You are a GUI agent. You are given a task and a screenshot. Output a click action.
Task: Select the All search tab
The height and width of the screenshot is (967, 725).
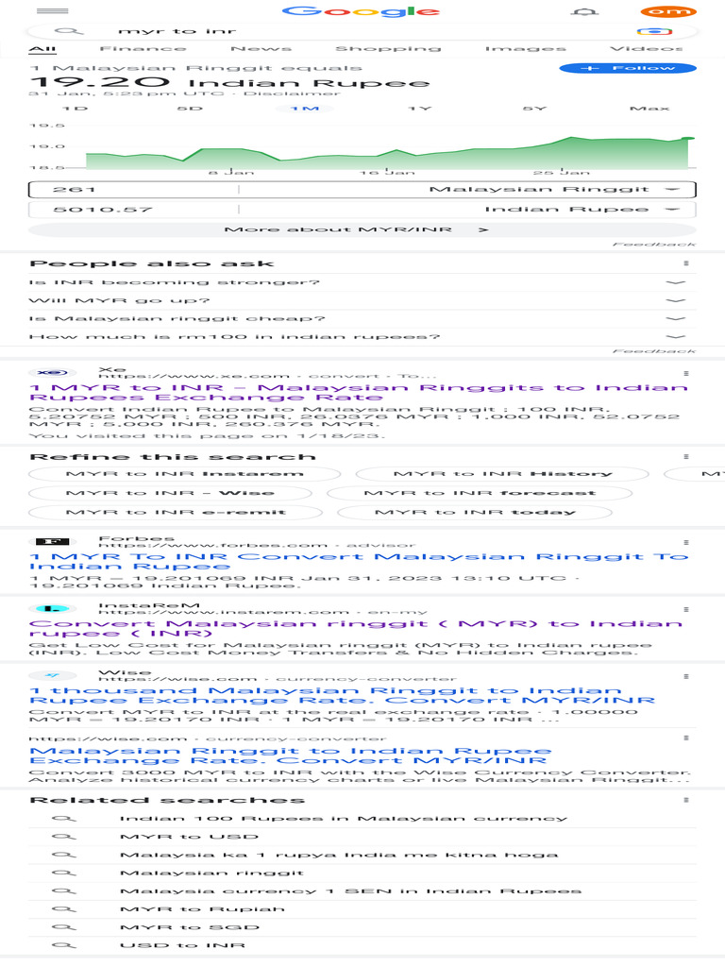point(42,48)
